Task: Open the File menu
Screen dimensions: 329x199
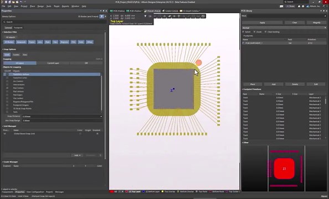Action: click(x=3, y=6)
